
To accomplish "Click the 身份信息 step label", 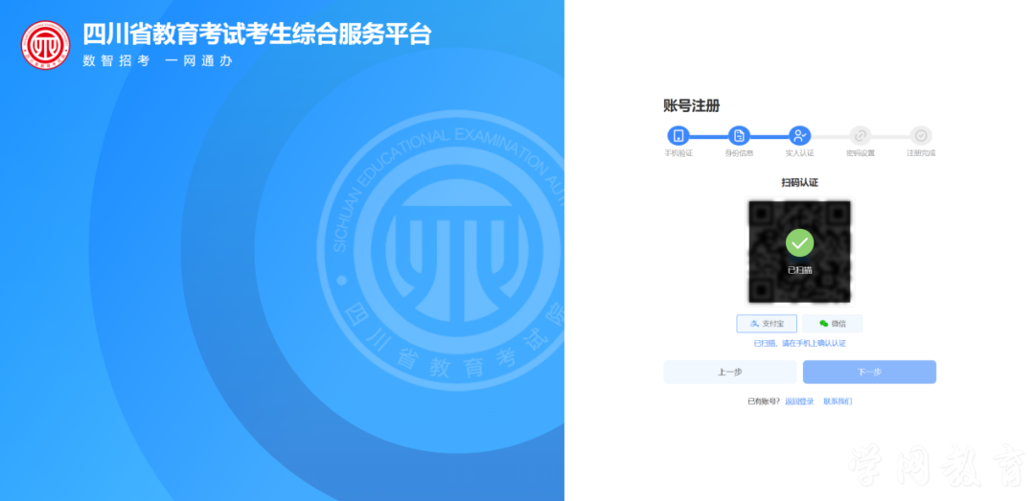I will point(739,153).
